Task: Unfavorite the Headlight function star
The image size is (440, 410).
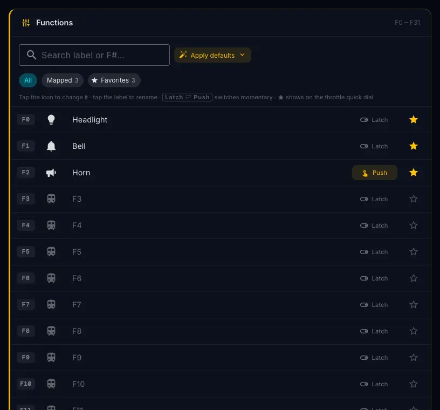Action: (x=414, y=120)
